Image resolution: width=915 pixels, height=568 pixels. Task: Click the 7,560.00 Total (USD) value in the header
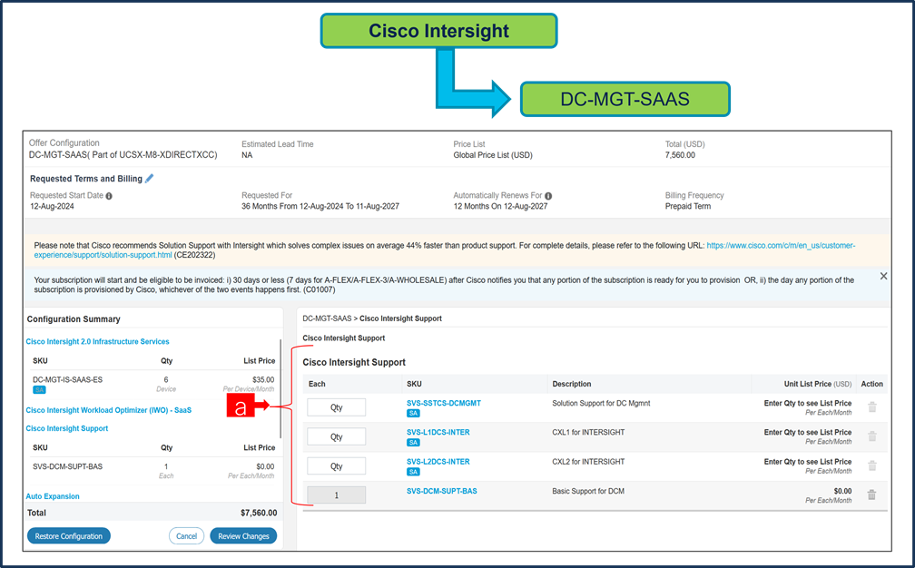(680, 155)
